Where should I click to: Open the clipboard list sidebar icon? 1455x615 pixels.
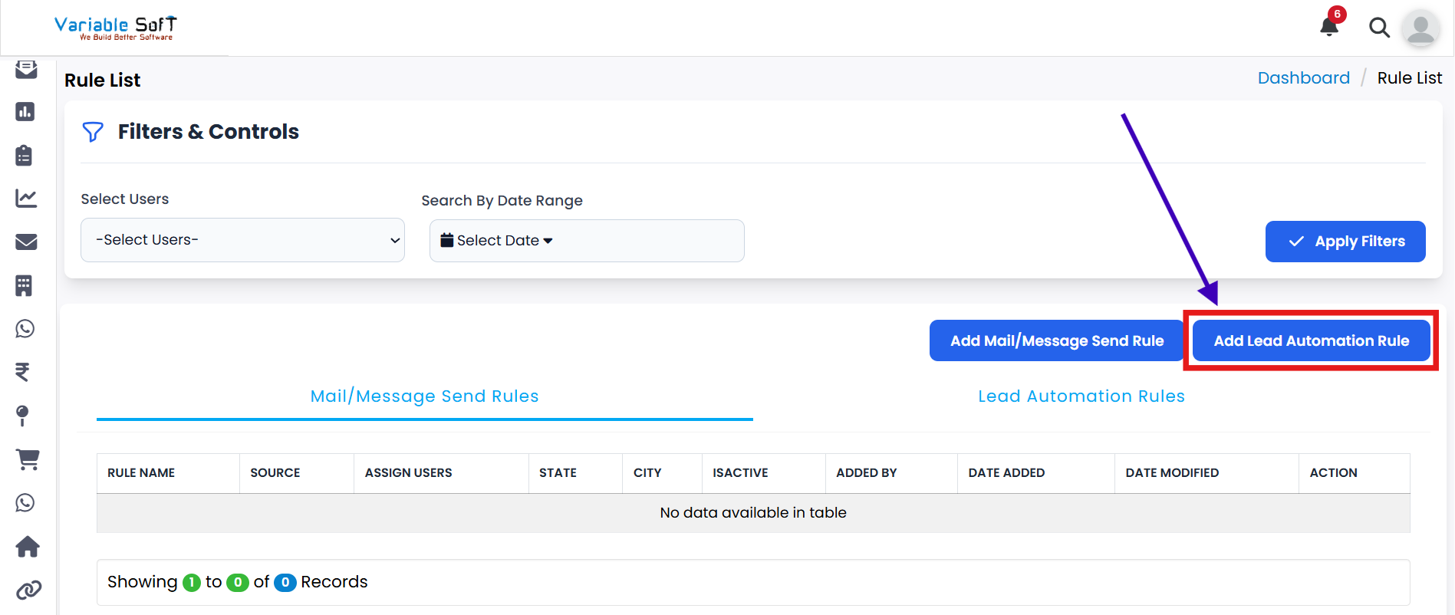click(x=25, y=156)
